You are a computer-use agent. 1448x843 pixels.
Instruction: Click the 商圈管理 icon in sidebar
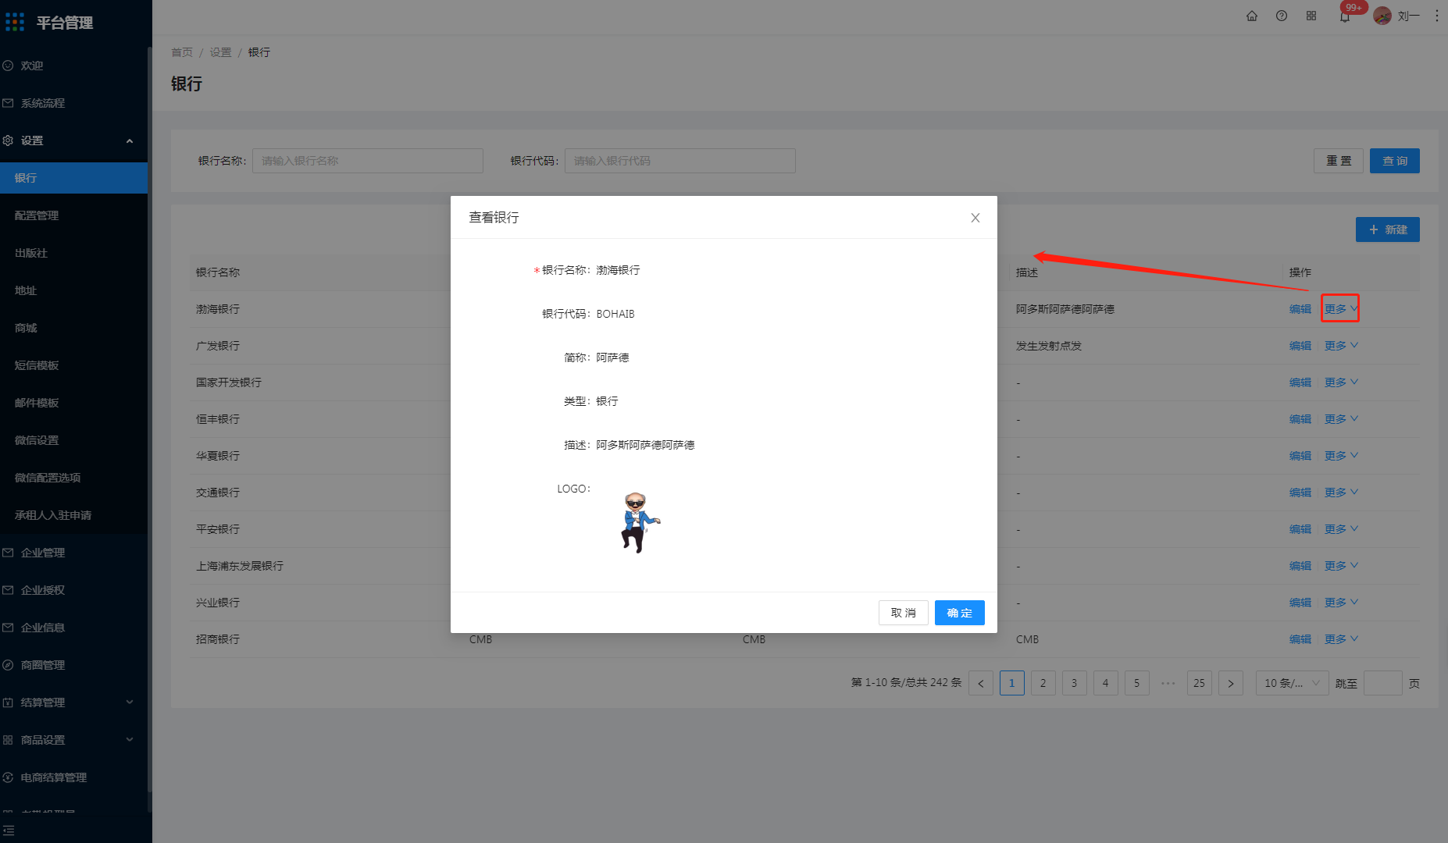click(8, 665)
